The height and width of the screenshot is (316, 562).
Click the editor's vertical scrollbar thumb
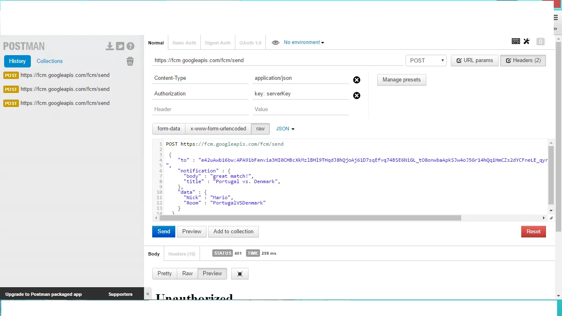click(551, 175)
